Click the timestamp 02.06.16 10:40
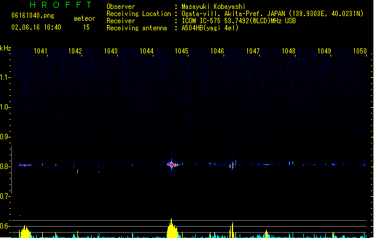Screen dimensions: 374x238 click(36, 27)
